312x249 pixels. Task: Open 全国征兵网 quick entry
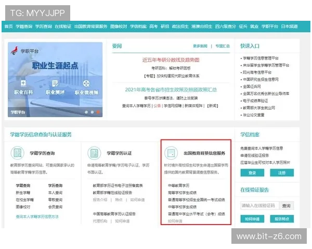pyautogui.click(x=252, y=87)
